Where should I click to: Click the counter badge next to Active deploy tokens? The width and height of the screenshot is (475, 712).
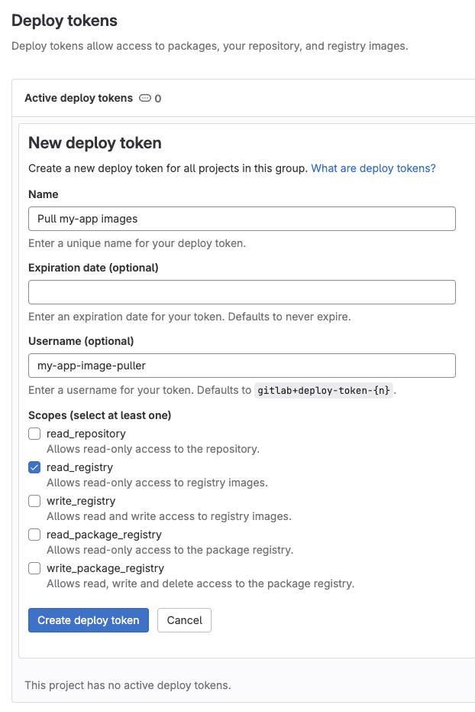tap(150, 98)
